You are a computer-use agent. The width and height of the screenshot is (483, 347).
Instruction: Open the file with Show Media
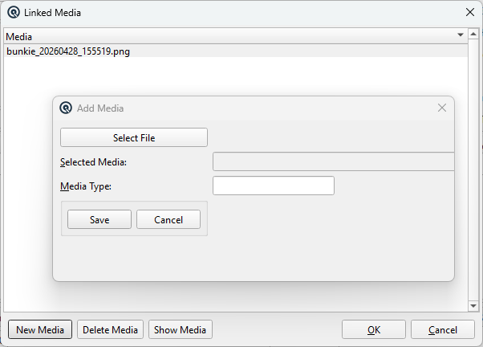(x=181, y=329)
